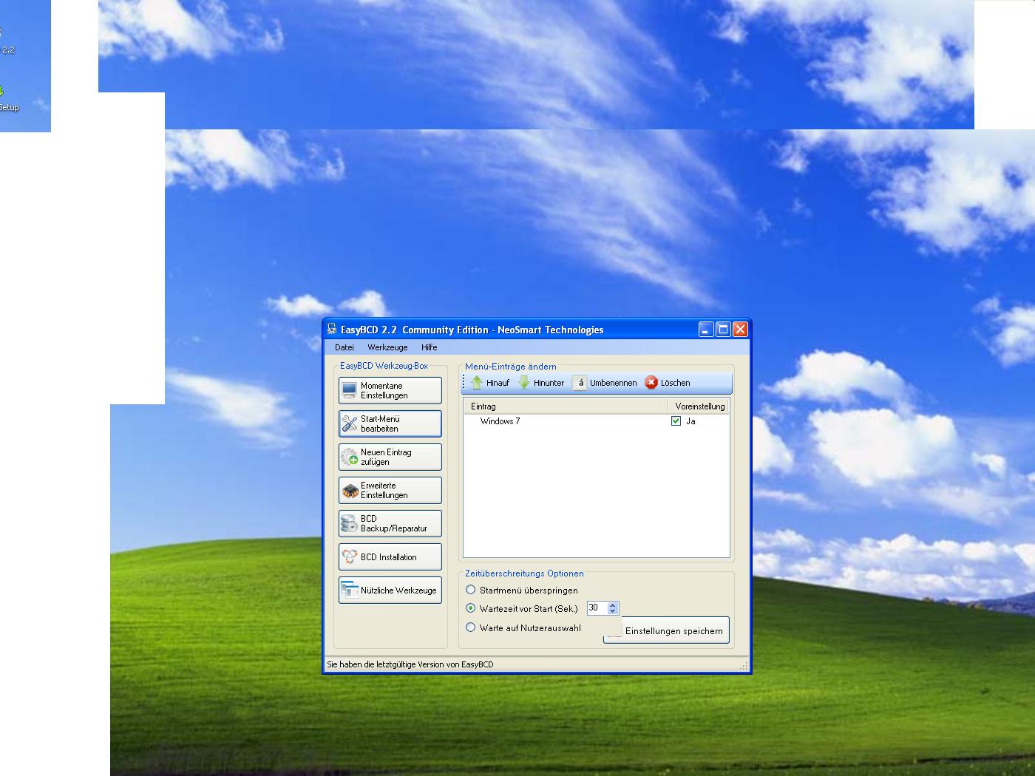Image resolution: width=1035 pixels, height=776 pixels.
Task: Open the Werkzeuge menu
Action: pos(387,347)
